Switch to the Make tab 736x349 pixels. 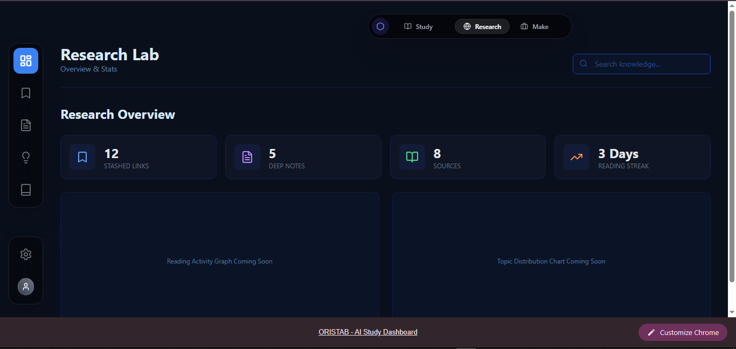click(x=534, y=26)
